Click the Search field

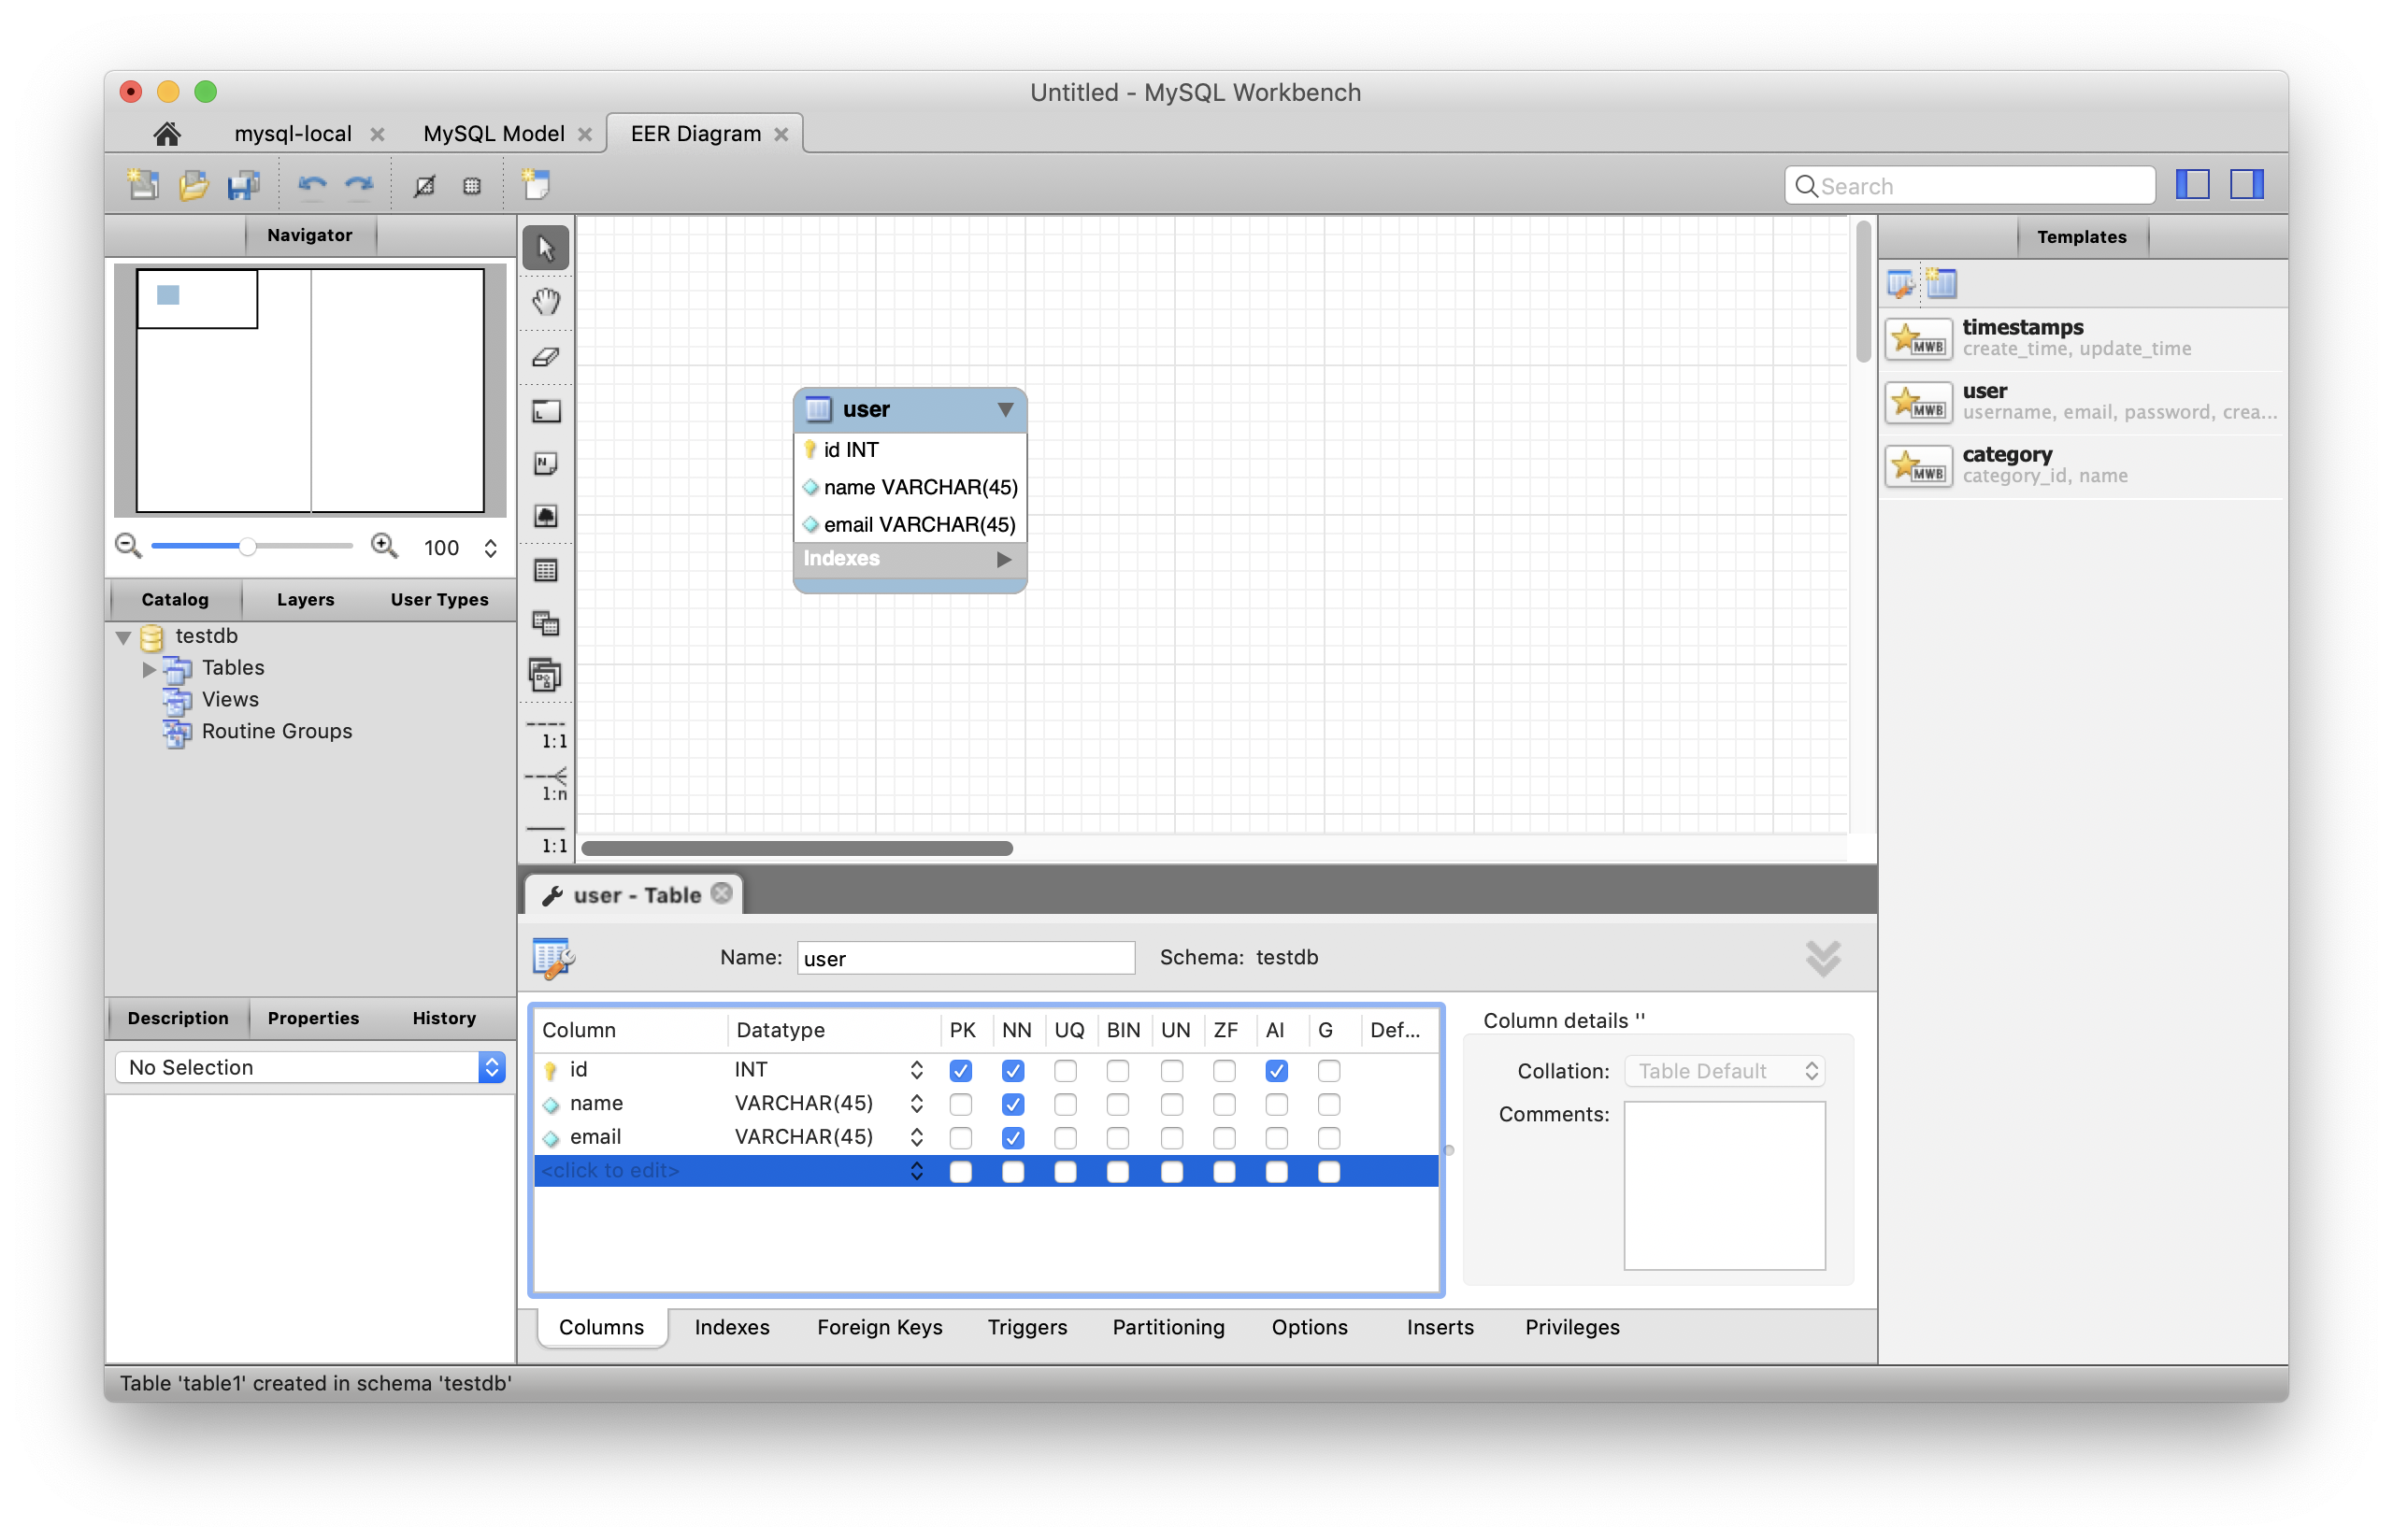click(x=1970, y=186)
